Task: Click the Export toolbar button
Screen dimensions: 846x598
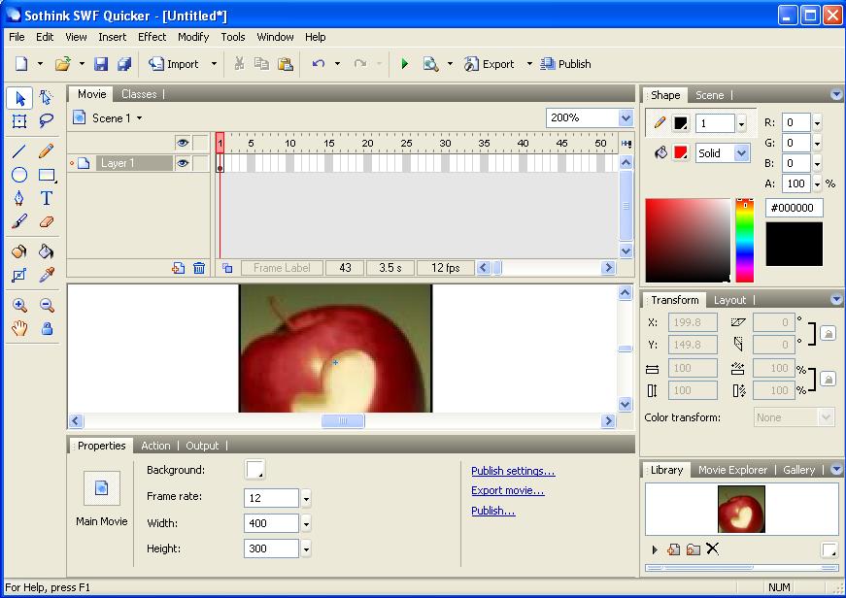Action: [x=489, y=63]
